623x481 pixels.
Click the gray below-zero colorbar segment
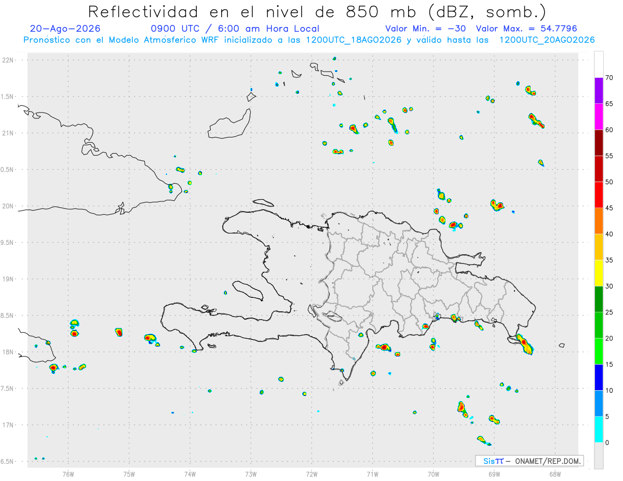coord(599,456)
